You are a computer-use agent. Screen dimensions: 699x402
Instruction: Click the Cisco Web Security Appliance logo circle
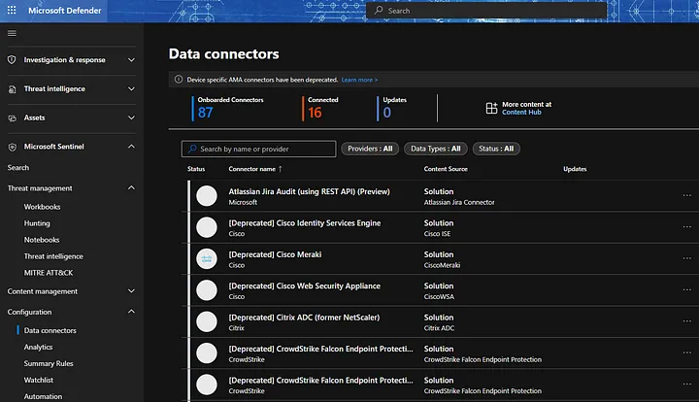(x=207, y=290)
